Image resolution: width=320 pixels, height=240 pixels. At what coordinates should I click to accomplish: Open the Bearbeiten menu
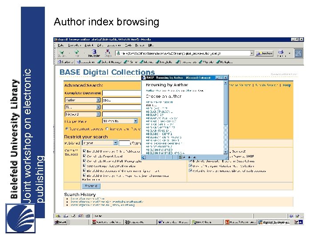point(75,45)
